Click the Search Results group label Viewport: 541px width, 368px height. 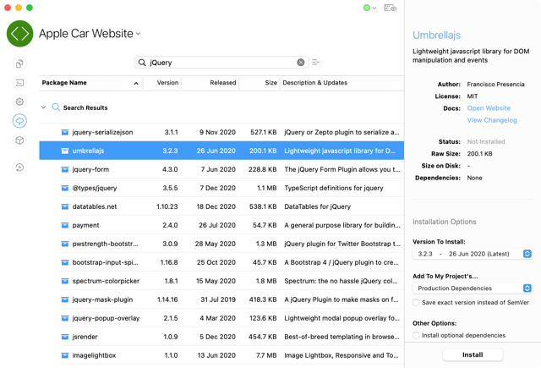point(85,107)
